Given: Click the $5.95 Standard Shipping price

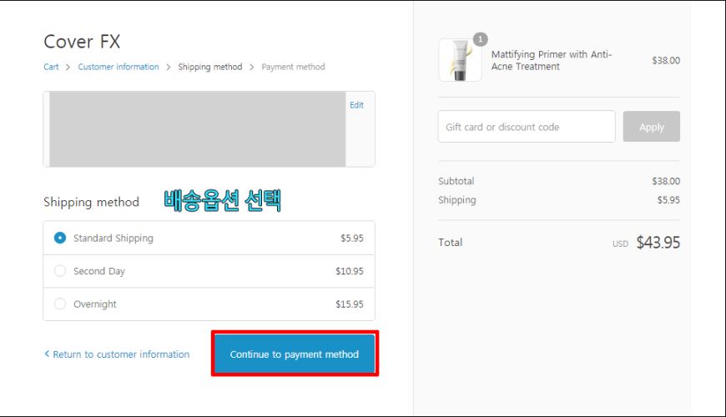Looking at the screenshot, I should coord(352,238).
